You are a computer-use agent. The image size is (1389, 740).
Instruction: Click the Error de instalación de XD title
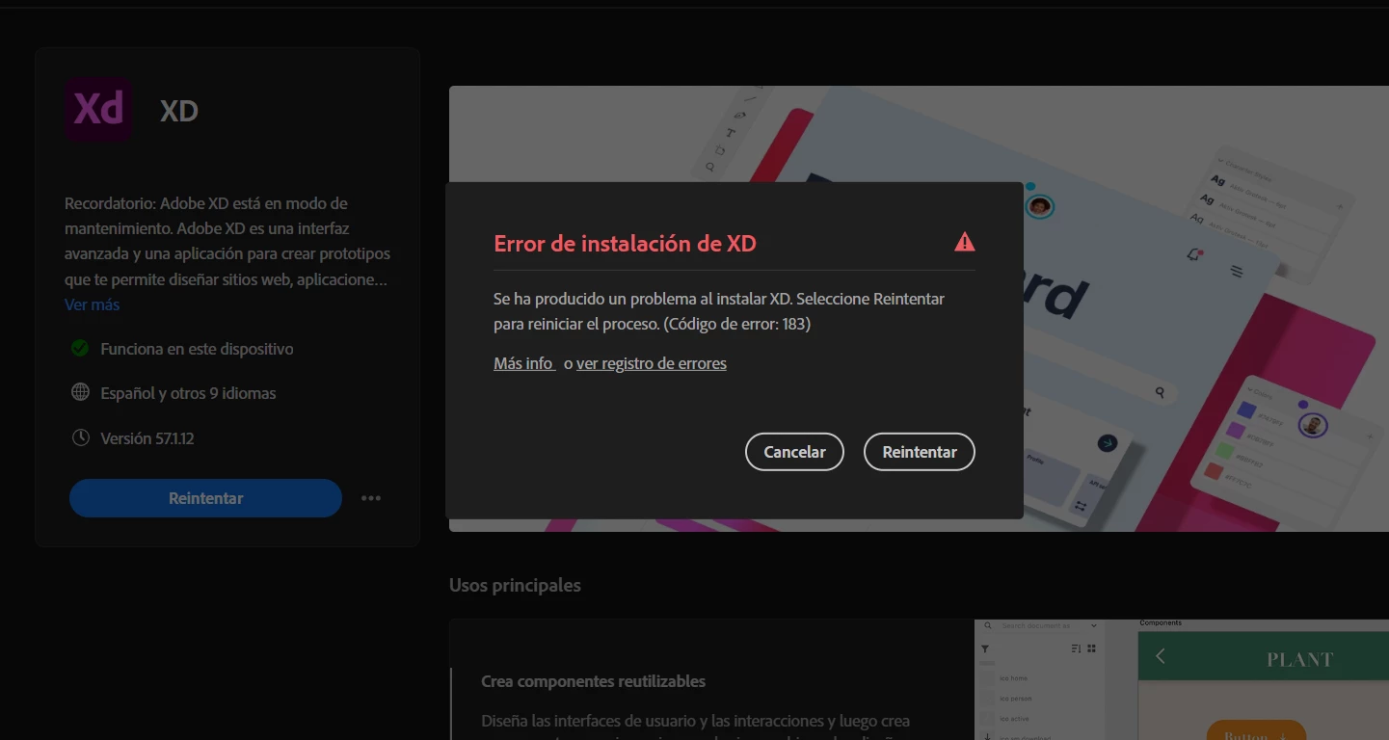pyautogui.click(x=625, y=244)
